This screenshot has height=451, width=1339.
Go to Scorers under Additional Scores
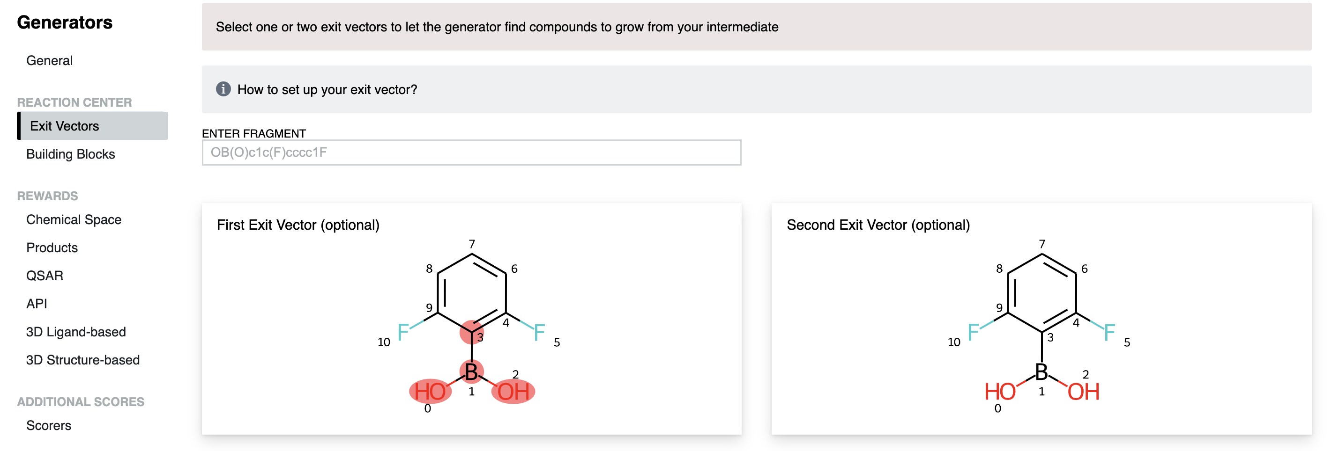coord(48,425)
